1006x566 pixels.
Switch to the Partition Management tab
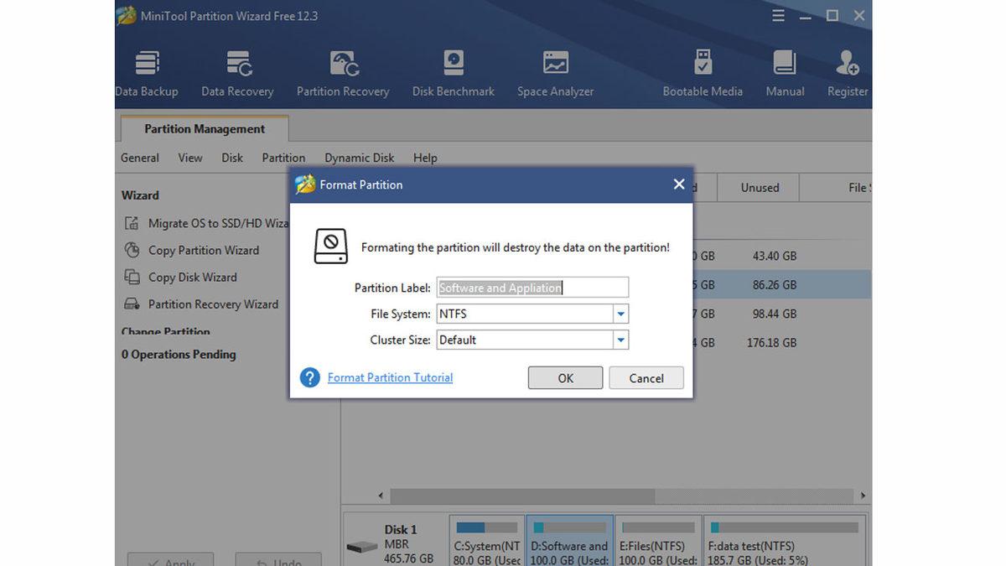click(x=204, y=128)
